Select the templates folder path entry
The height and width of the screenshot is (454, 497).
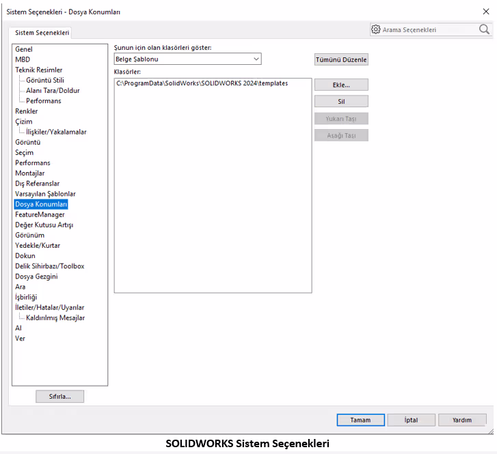202,83
